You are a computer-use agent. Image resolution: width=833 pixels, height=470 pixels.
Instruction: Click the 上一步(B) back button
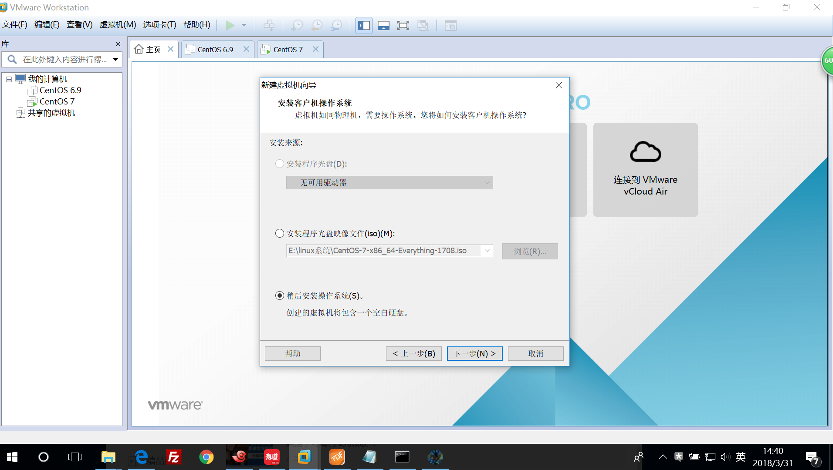(x=414, y=353)
